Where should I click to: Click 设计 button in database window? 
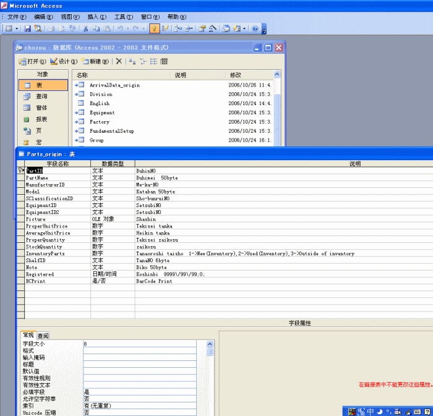click(x=64, y=61)
